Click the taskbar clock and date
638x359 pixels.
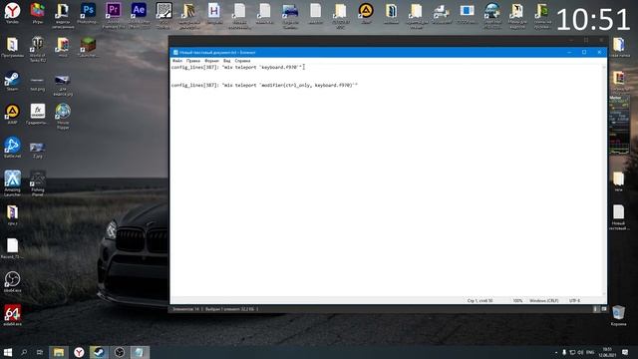(607, 352)
